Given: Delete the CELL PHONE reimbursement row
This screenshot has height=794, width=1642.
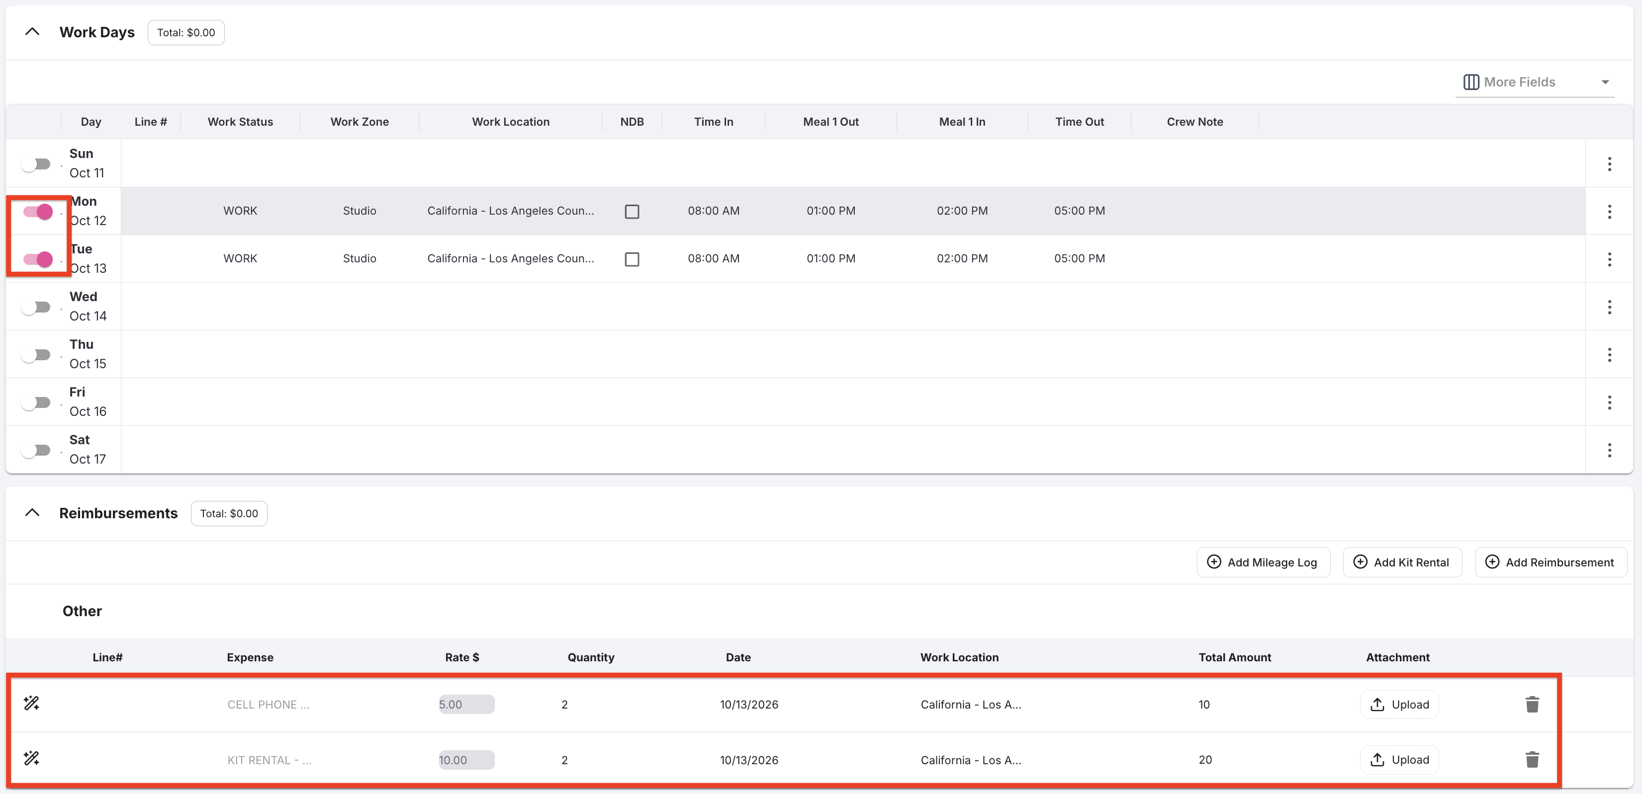Looking at the screenshot, I should [x=1533, y=704].
